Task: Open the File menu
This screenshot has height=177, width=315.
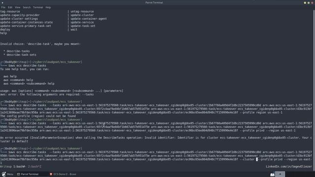Action: point(3,7)
